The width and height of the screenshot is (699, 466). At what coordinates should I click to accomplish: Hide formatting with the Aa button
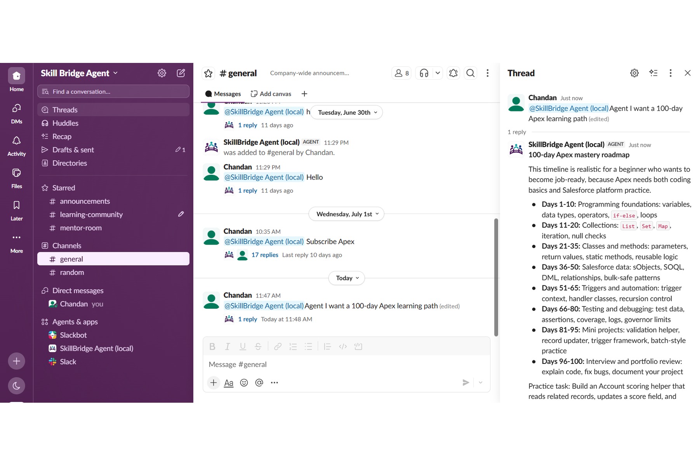(229, 383)
